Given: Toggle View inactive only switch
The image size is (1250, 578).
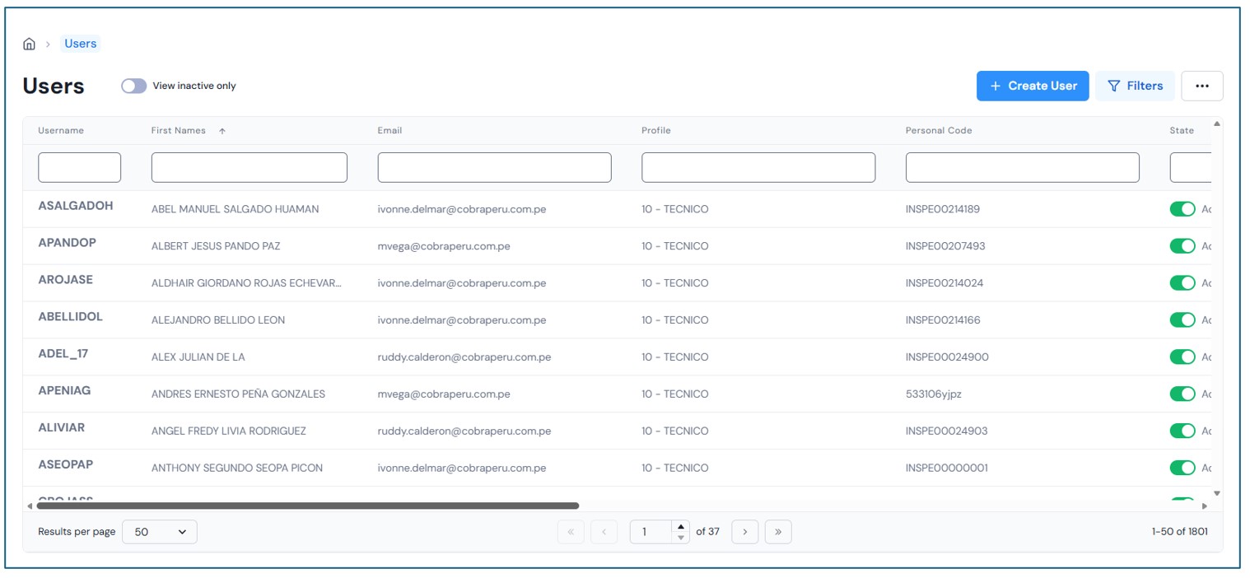Looking at the screenshot, I should pos(133,86).
